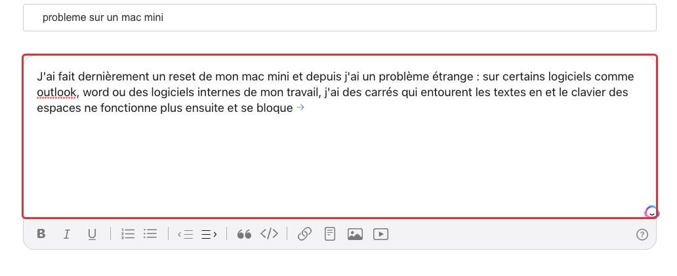Insert an image into the post
Viewport: 677px width, 276px height.
355,234
